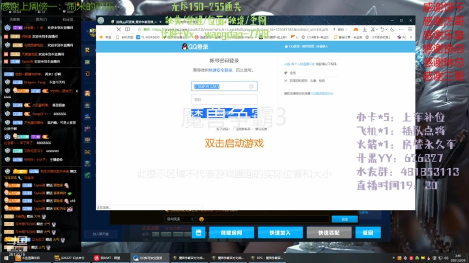Click the bookmarks bar star icon
Image resolution: width=469 pixels, height=263 pixels.
point(101,37)
